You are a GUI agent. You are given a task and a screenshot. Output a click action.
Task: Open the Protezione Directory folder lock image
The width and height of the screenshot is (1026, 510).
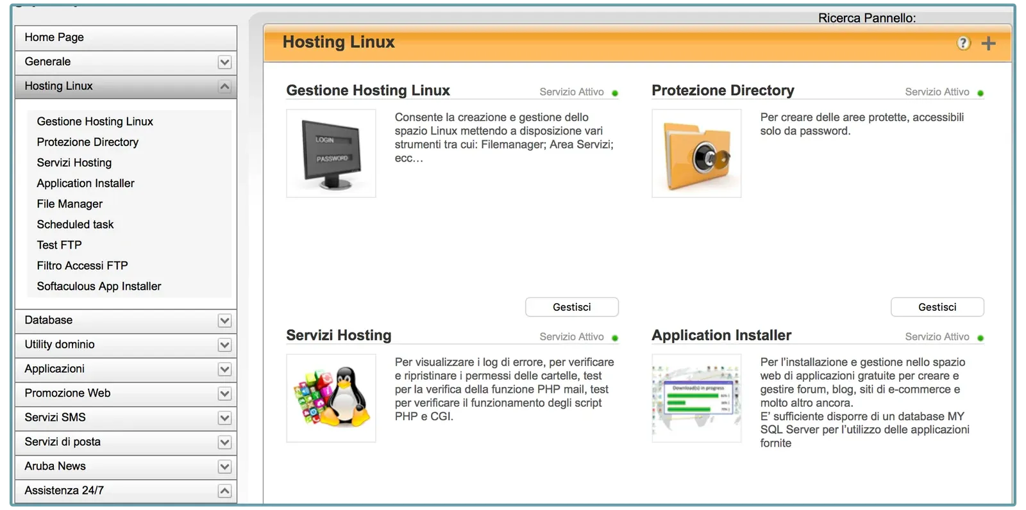[x=696, y=153]
